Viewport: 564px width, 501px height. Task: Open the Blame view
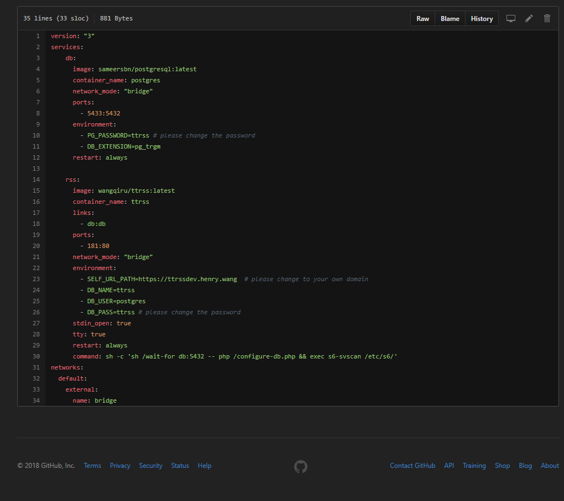450,18
